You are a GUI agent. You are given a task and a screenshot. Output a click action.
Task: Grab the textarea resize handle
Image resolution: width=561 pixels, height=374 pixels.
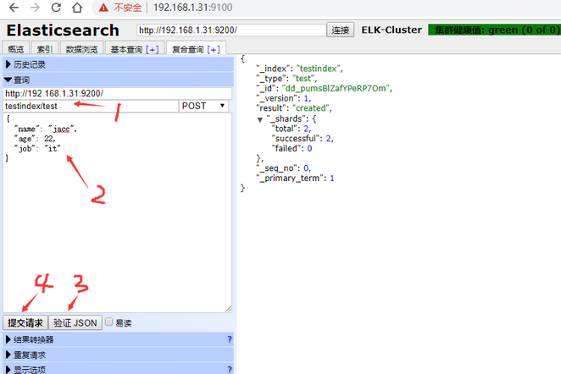click(229, 310)
